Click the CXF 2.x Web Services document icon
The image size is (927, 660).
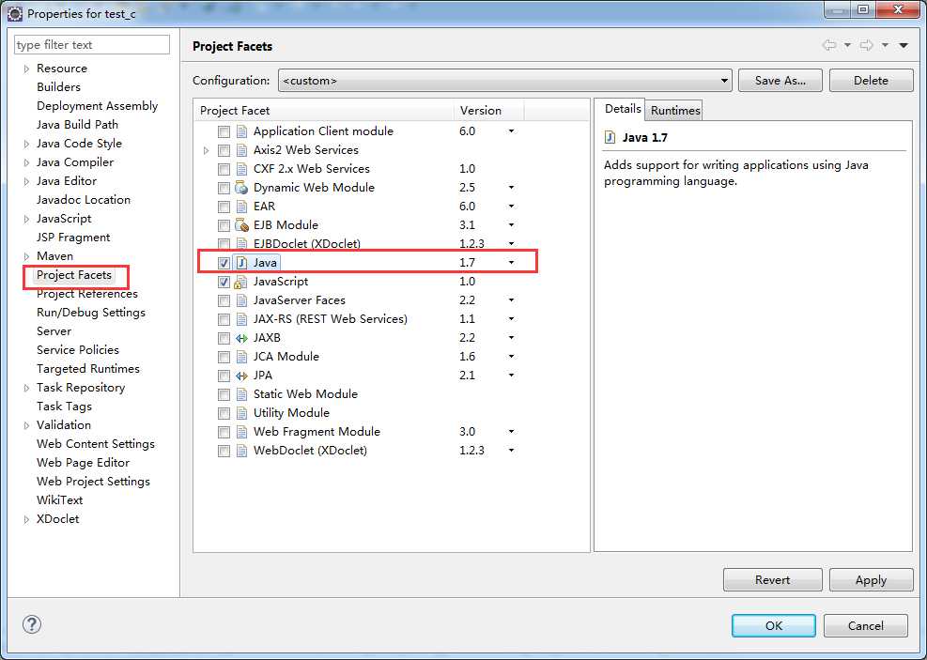(241, 169)
